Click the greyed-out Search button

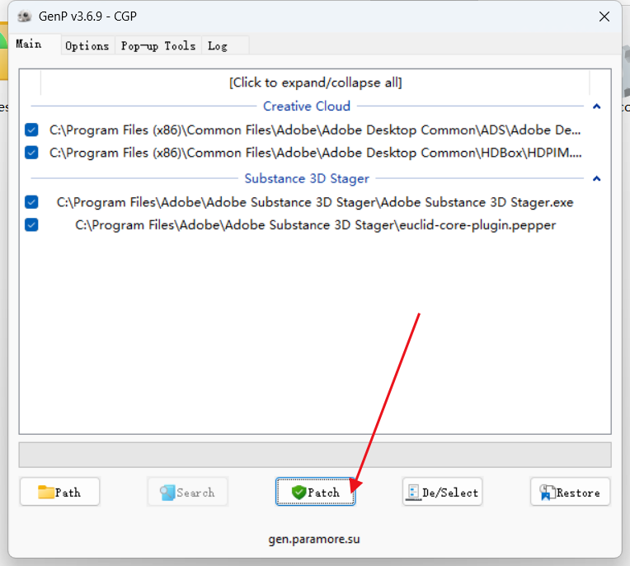(188, 492)
